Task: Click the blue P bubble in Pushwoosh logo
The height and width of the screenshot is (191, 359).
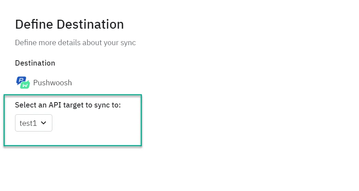Action: click(20, 80)
